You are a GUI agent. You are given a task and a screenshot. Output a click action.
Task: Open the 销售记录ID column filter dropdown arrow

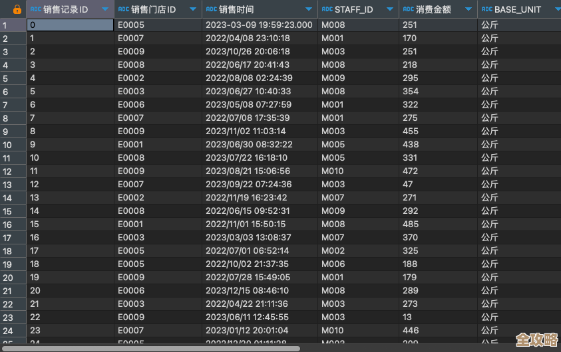point(105,9)
